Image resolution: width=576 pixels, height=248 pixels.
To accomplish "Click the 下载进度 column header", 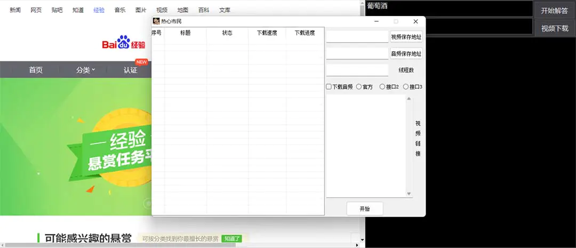I will click(x=305, y=33).
